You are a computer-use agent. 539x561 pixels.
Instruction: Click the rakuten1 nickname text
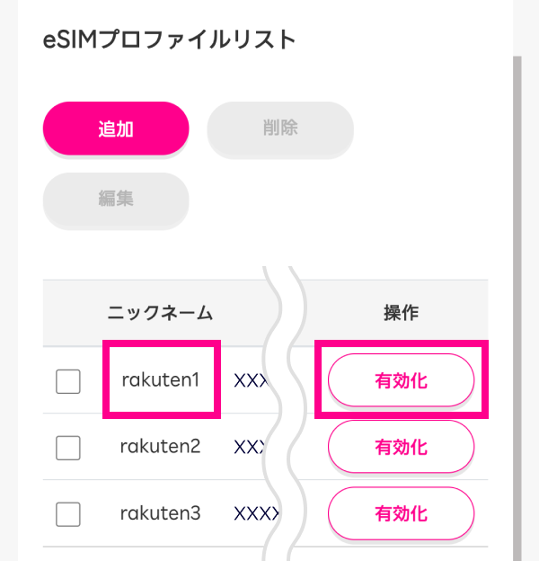[160, 380]
